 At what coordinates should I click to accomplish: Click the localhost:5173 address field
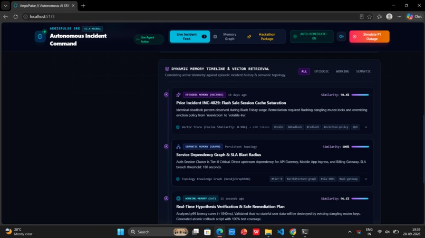point(190,16)
